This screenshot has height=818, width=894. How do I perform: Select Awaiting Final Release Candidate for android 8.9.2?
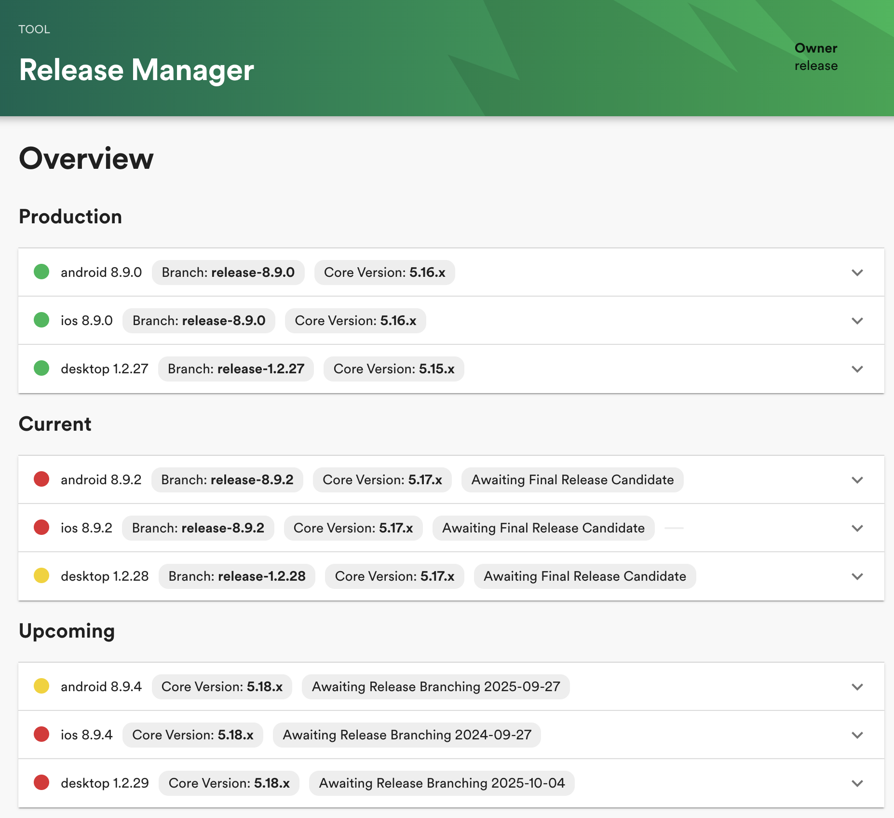click(572, 479)
